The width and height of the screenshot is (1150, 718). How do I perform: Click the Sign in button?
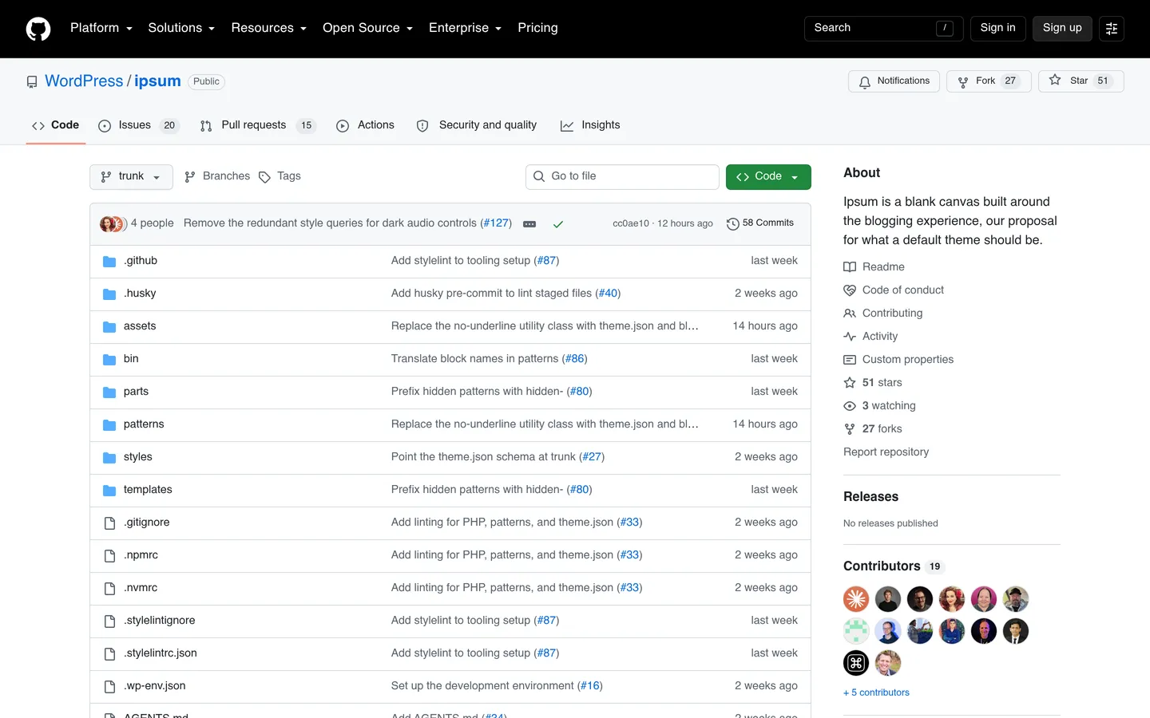pos(997,28)
